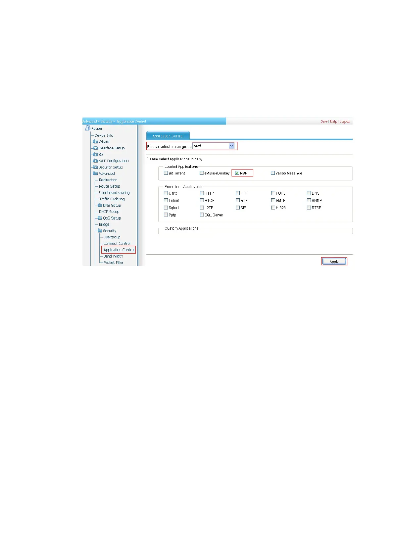Toggle the L2TP checkbox
The width and height of the screenshot is (394, 535).
coord(202,208)
